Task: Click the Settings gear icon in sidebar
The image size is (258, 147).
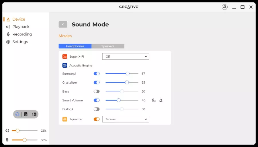Action: pyautogui.click(x=8, y=42)
